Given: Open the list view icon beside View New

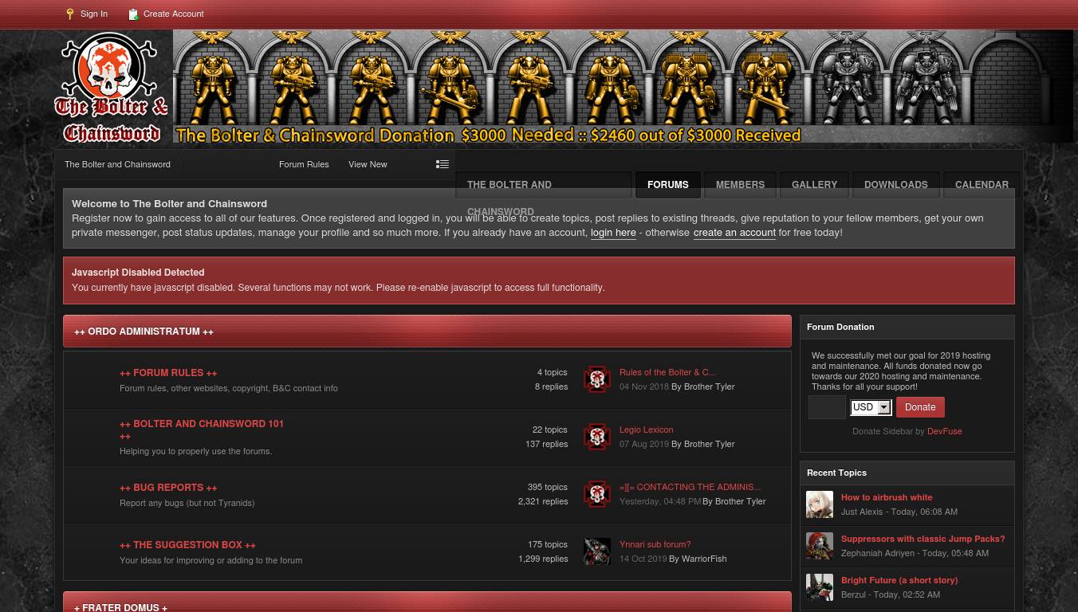Looking at the screenshot, I should (x=443, y=164).
